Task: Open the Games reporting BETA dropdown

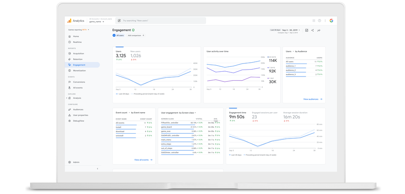Action: 79,30
